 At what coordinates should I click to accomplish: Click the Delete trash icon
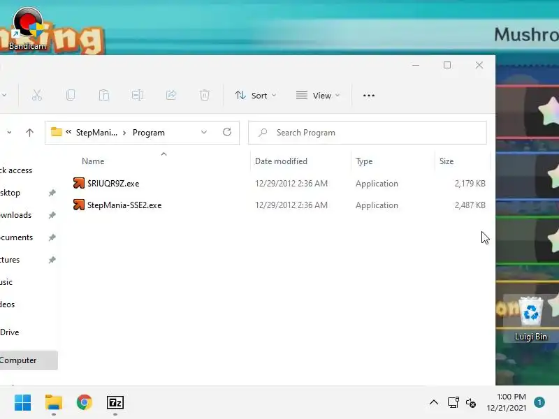tap(205, 95)
